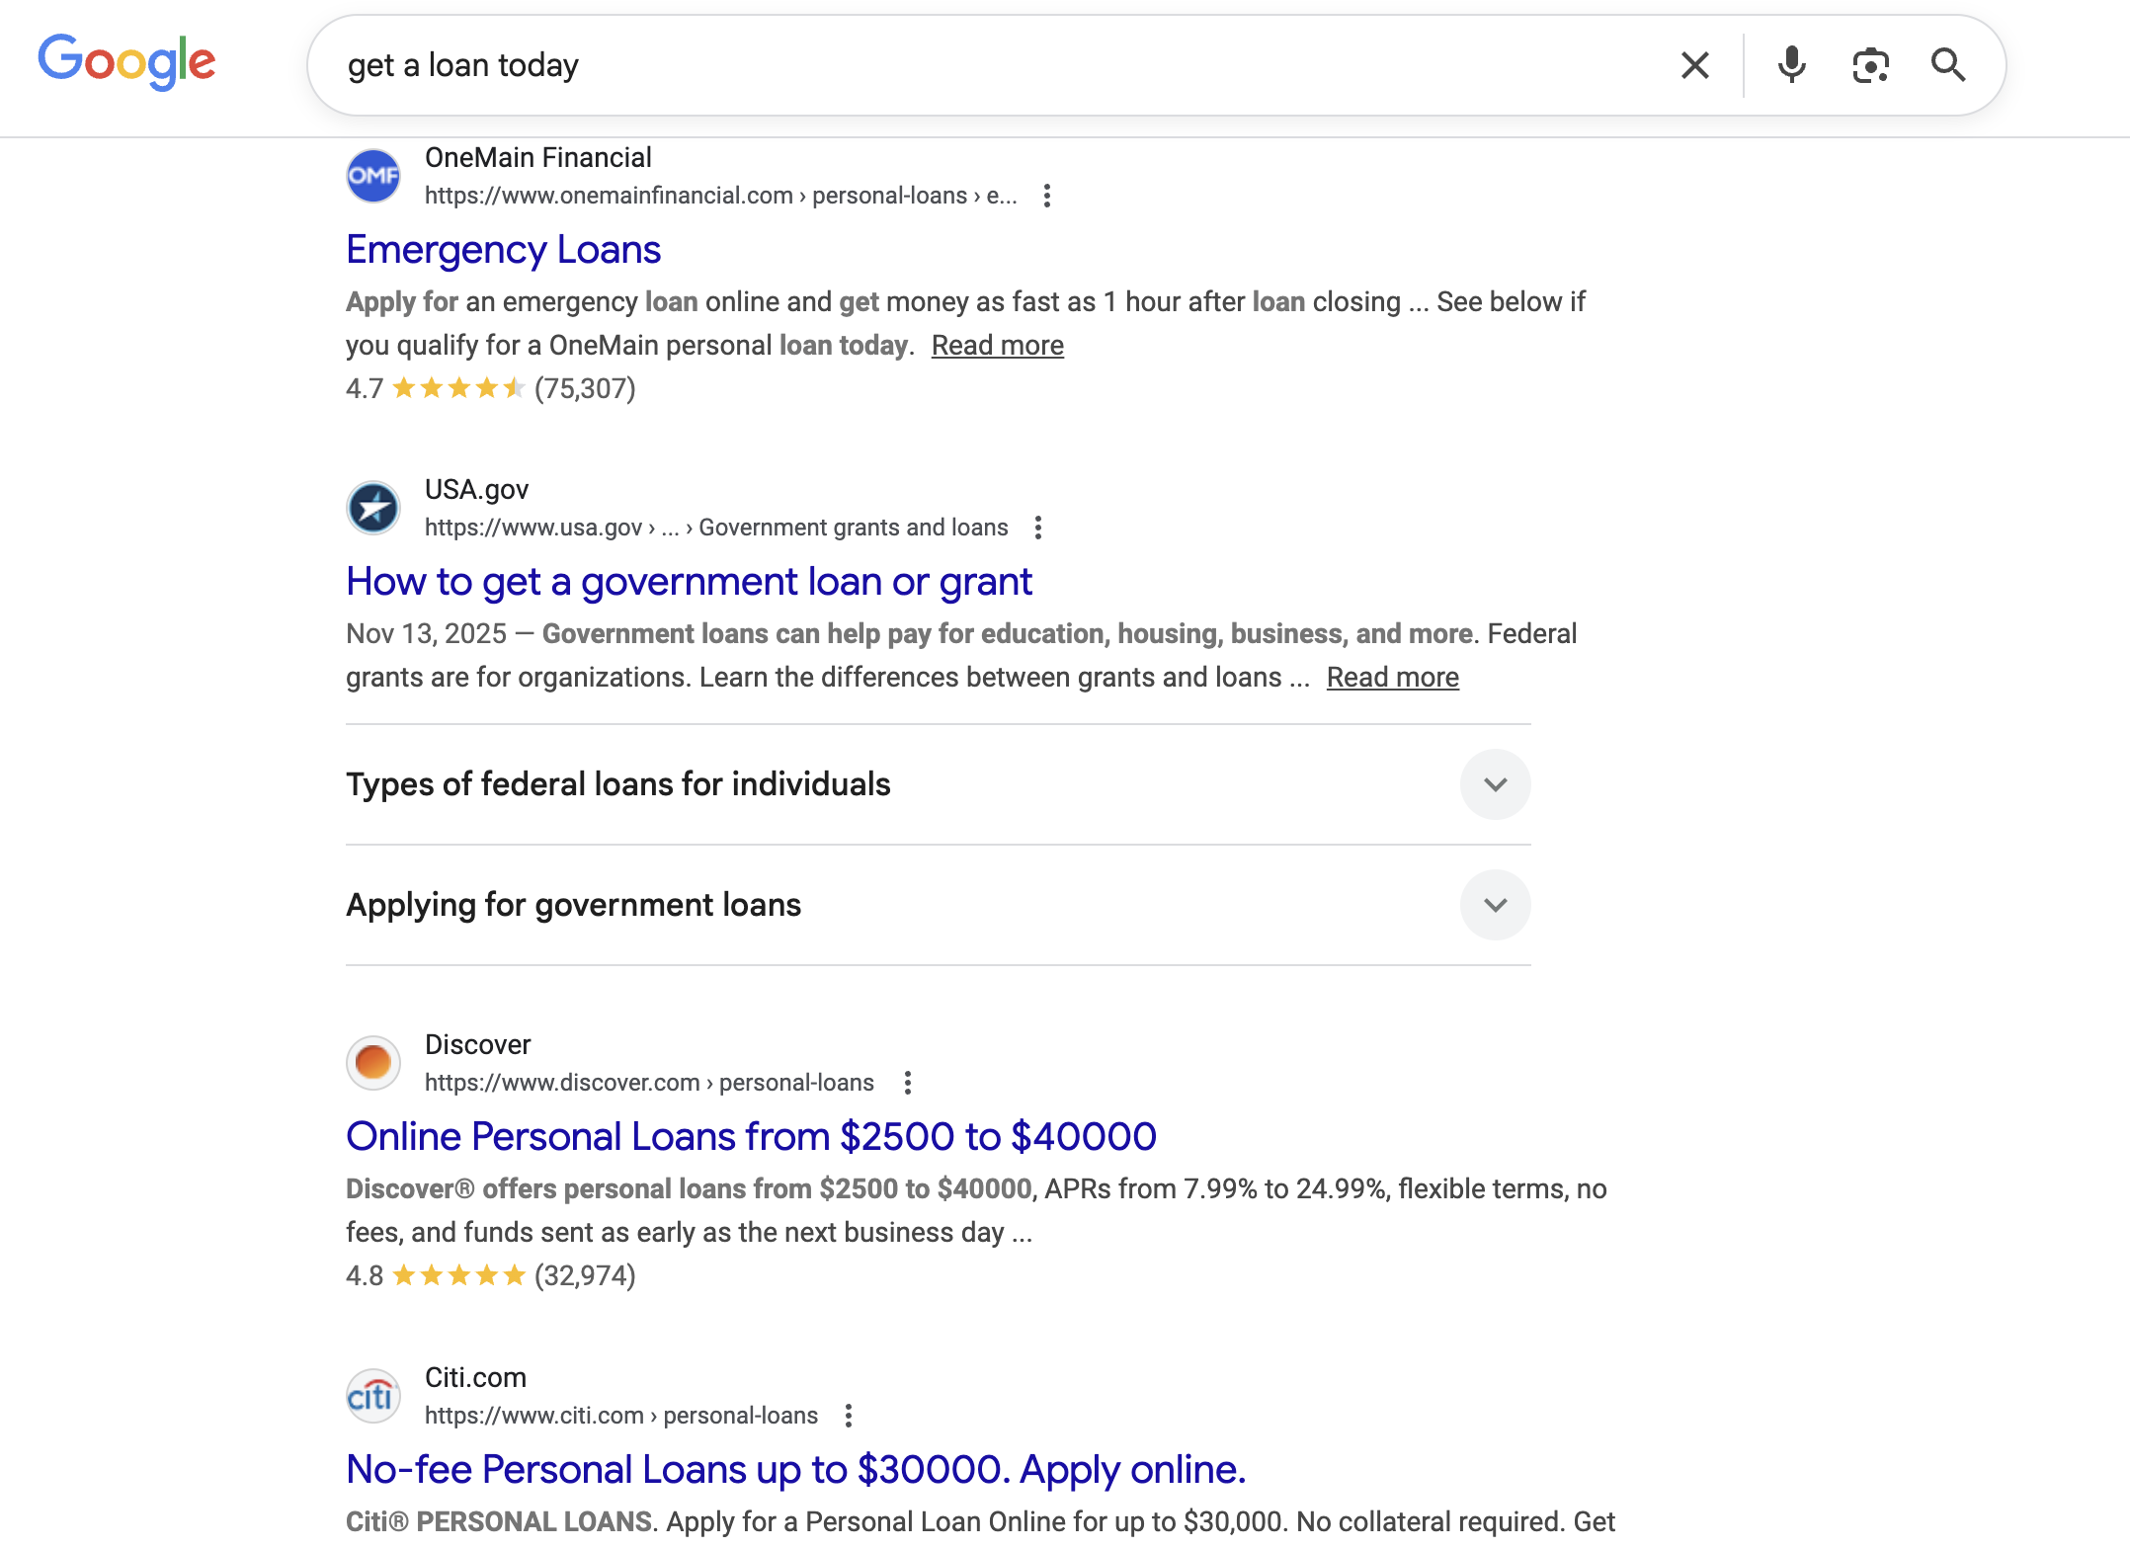Open the Citi no-fee personal loans result
This screenshot has width=2130, height=1549.
click(x=795, y=1469)
